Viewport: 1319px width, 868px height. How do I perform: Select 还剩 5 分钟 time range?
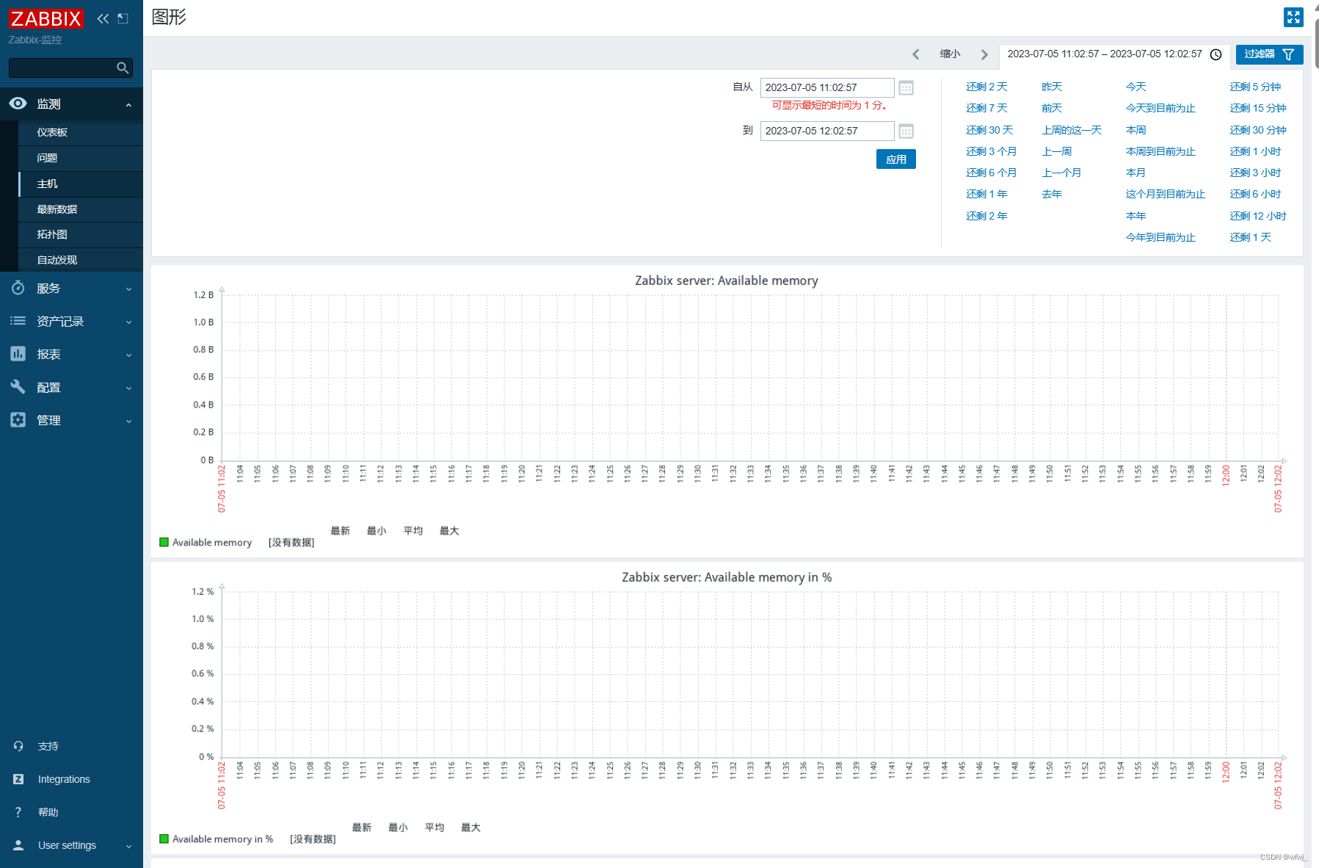tap(1255, 87)
